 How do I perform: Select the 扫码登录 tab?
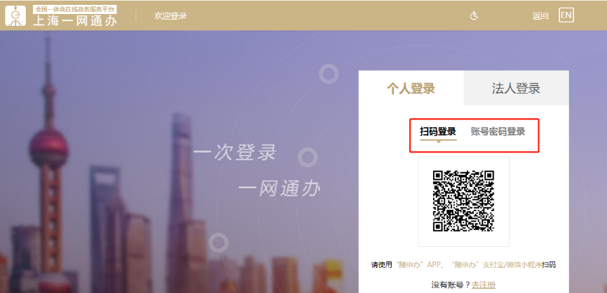pyautogui.click(x=438, y=131)
